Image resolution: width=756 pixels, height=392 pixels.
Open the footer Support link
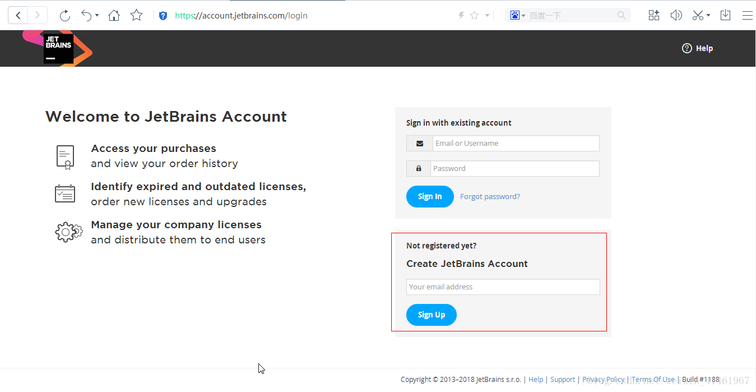[563, 380]
